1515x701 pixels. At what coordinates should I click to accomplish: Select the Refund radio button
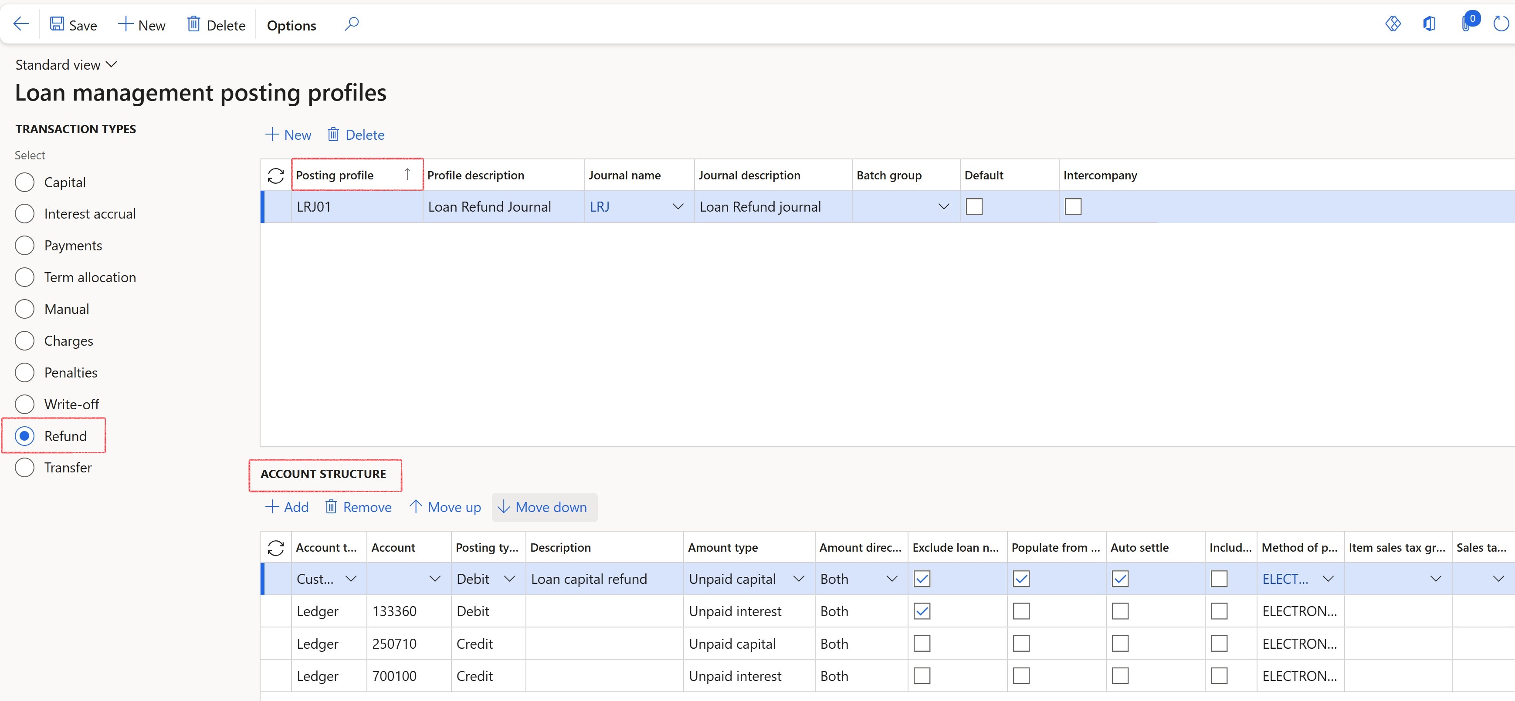pos(25,436)
